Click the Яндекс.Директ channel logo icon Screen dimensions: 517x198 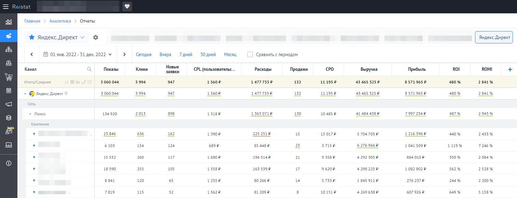click(32, 93)
